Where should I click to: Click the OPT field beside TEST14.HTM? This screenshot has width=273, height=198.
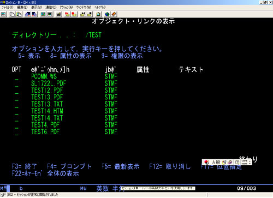pyautogui.click(x=16, y=111)
